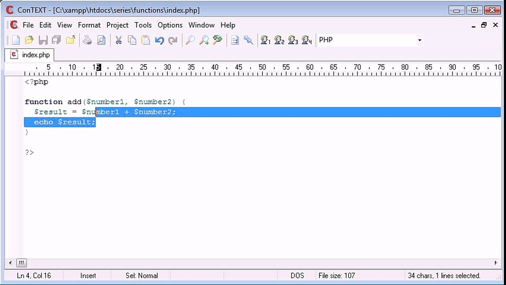Run user command 3 icon

pos(293,40)
